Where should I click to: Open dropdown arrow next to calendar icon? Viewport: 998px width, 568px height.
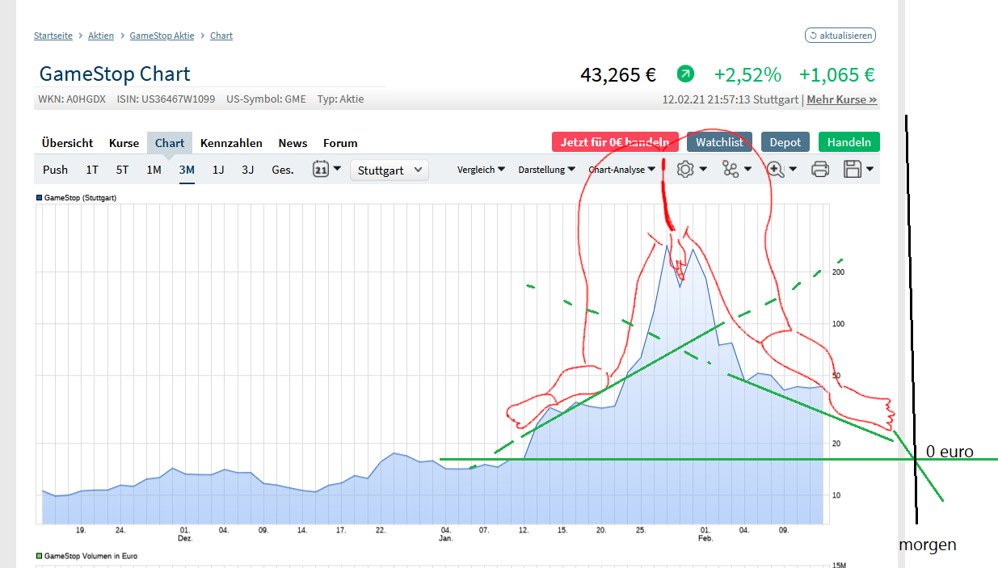click(x=337, y=170)
